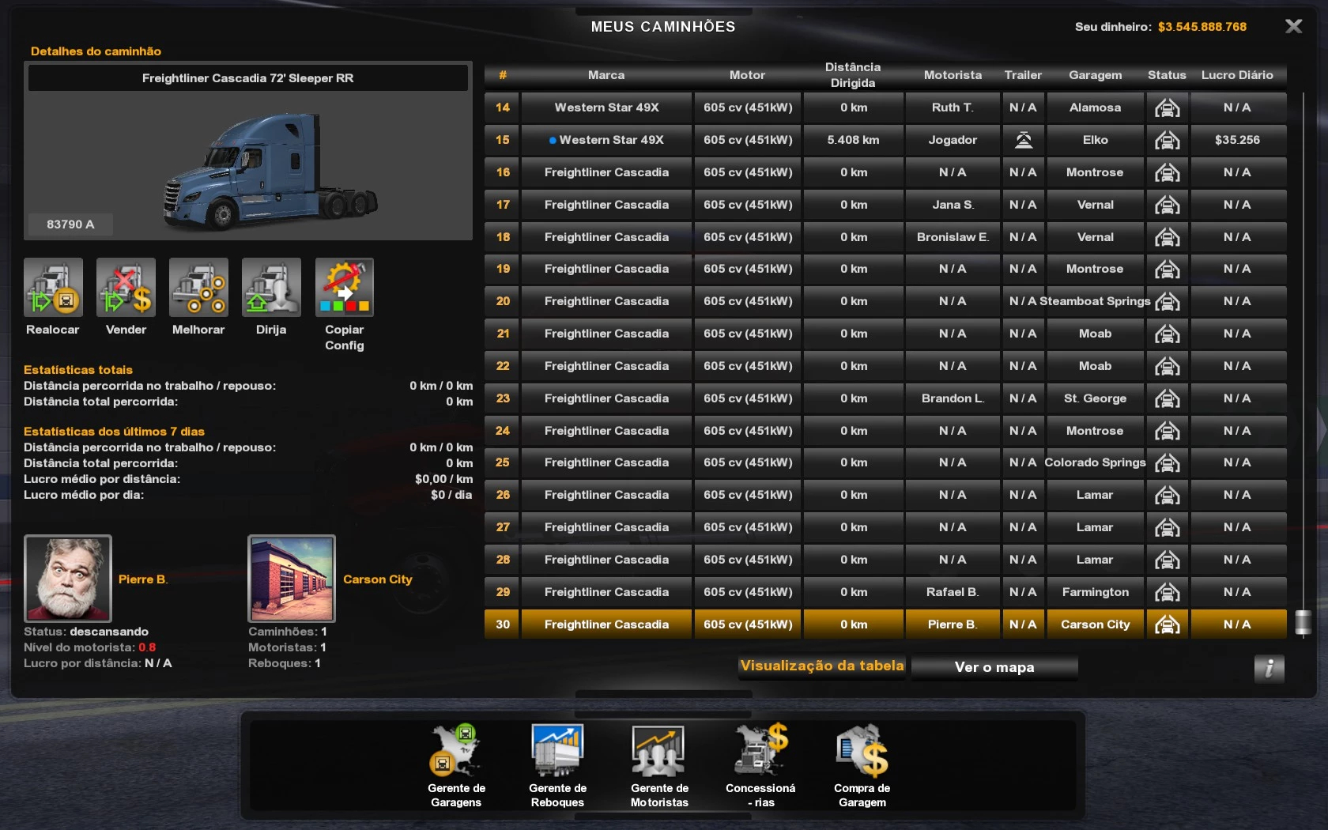Click driver Pierre B. portrait
The image size is (1328, 830).
tap(68, 579)
